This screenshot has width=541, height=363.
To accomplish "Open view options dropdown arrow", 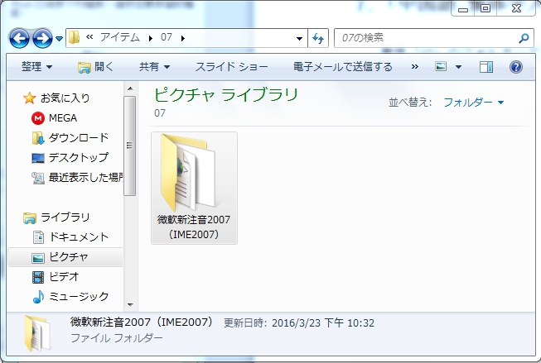I will tap(458, 67).
